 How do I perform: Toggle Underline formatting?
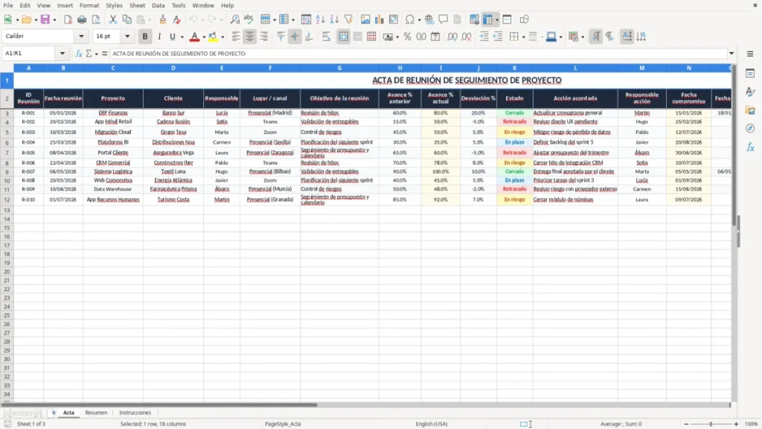(172, 36)
